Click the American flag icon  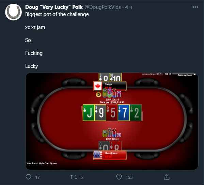tap(98, 155)
